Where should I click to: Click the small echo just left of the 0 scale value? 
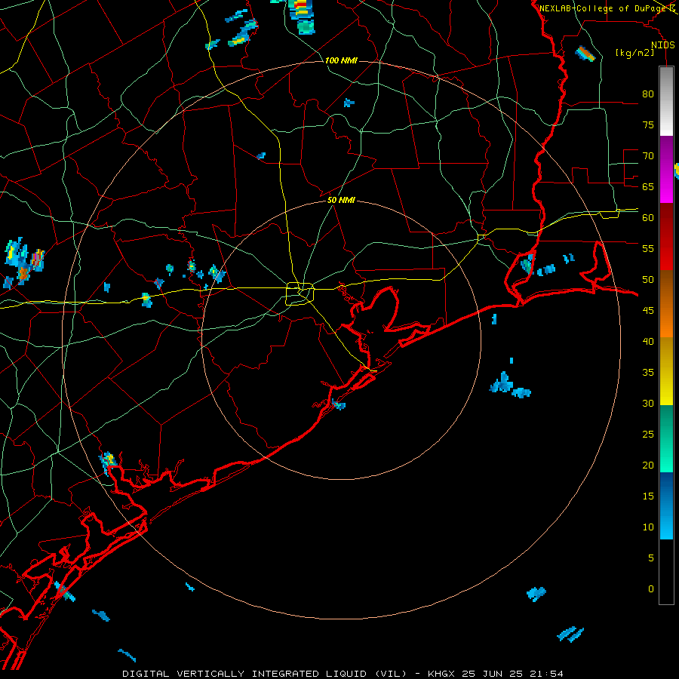click(x=536, y=594)
